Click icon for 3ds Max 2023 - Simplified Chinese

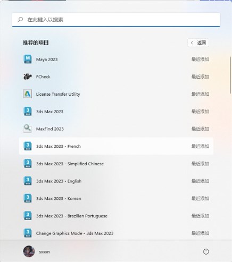point(28,164)
